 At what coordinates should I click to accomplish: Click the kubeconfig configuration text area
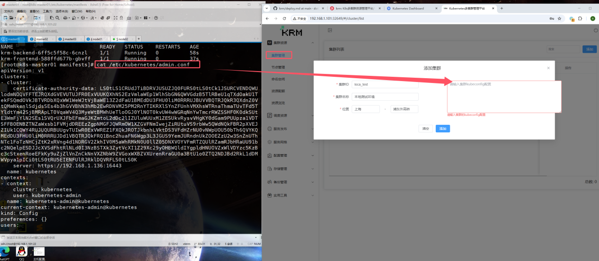(x=504, y=97)
